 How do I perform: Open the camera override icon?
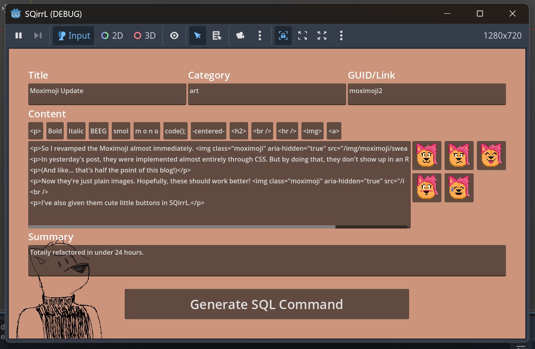click(x=240, y=35)
